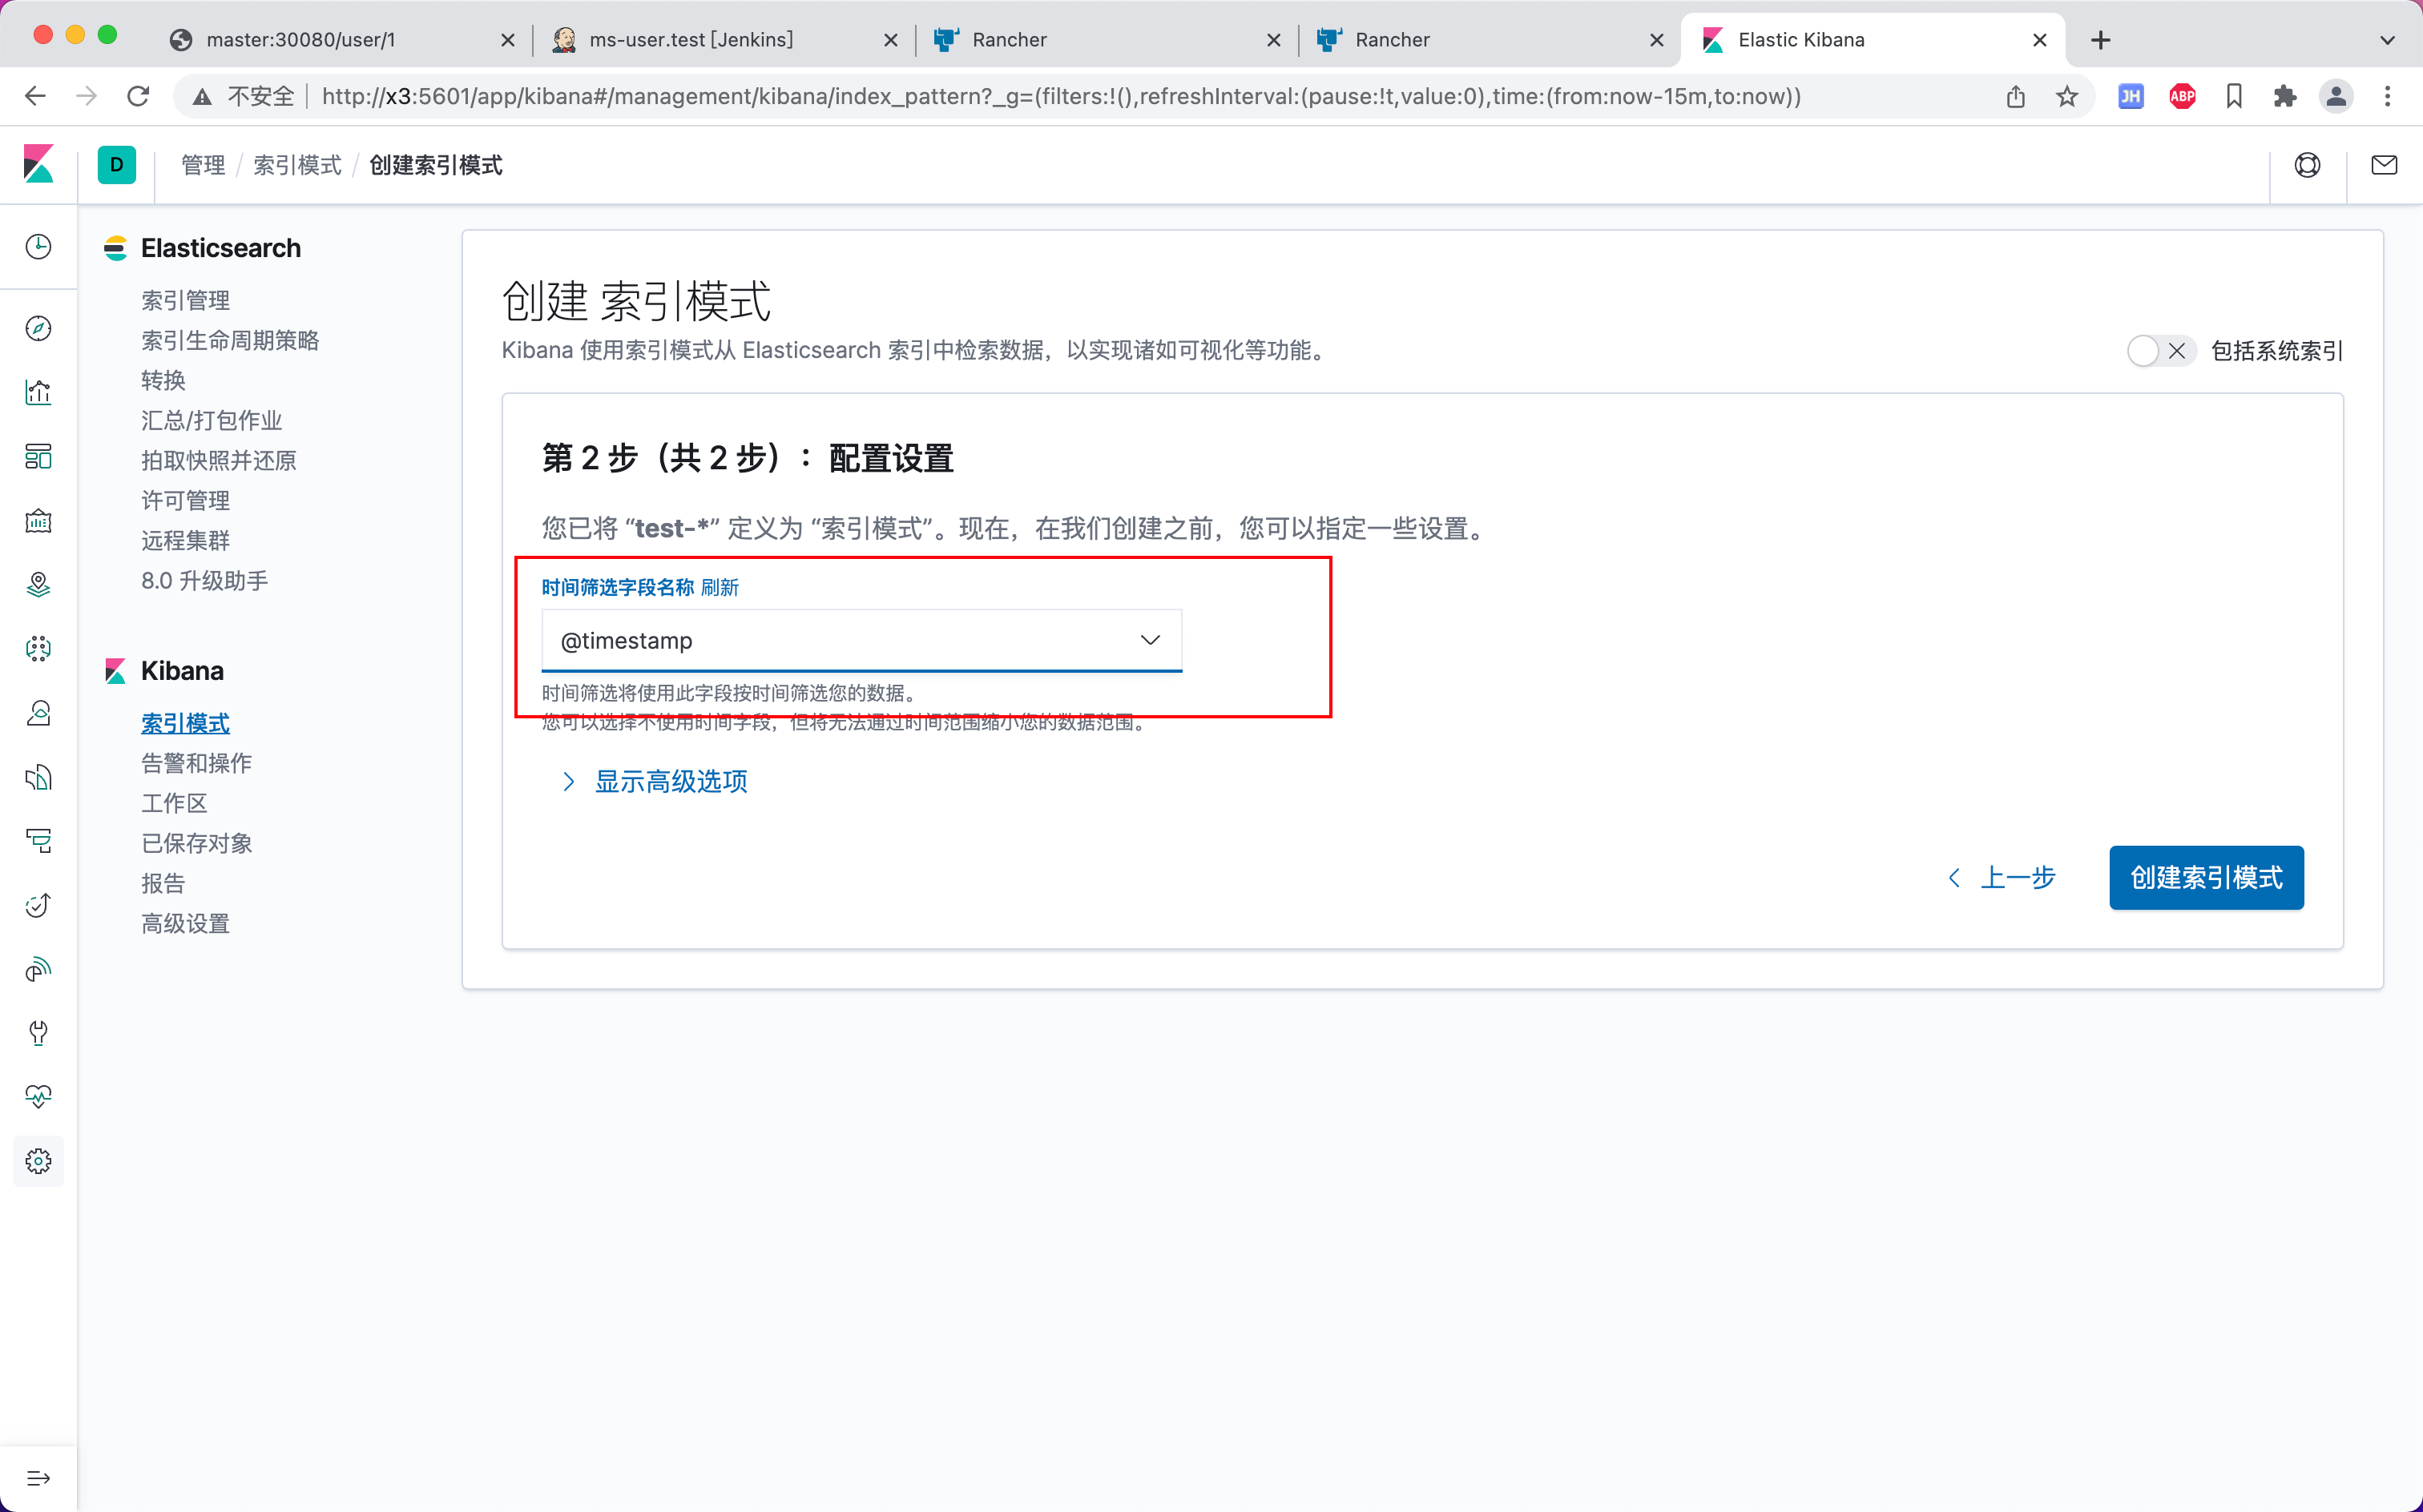
Task: Click the ABP adblock extension icon
Action: (2182, 96)
